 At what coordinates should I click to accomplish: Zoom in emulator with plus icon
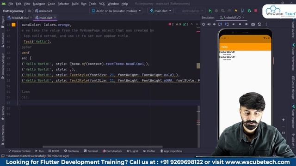[284, 120]
